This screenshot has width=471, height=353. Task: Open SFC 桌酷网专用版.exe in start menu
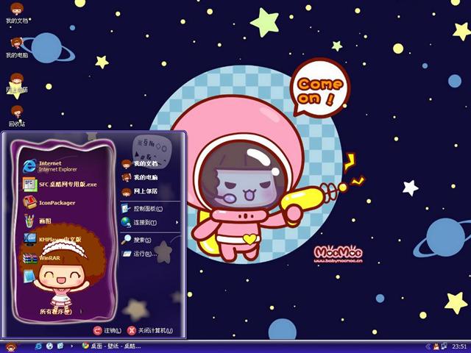pyautogui.click(x=60, y=185)
